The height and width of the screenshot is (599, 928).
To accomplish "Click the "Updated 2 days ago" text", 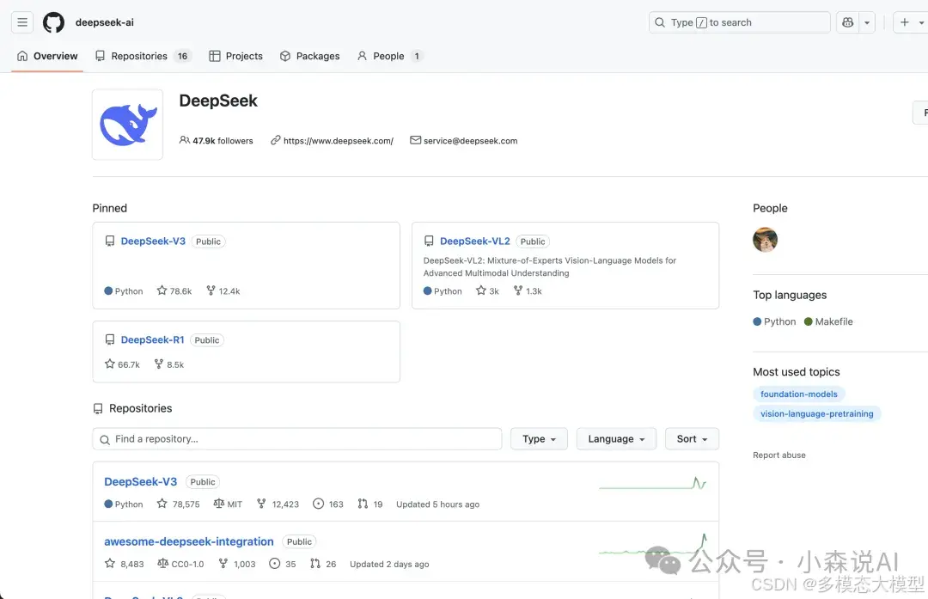I will 389,564.
